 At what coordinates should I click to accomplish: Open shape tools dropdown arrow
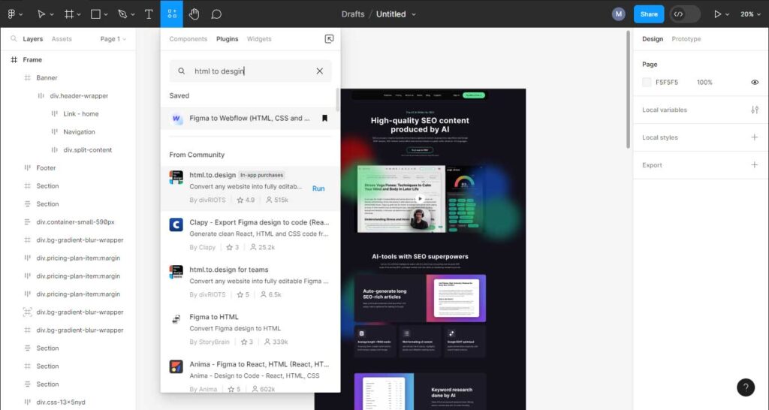click(x=106, y=15)
